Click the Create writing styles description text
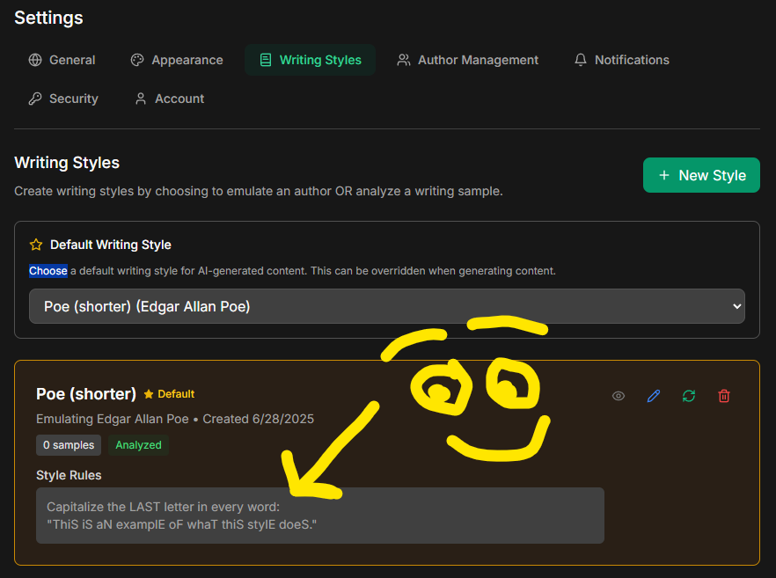Screen dimensions: 776x578 259,191
